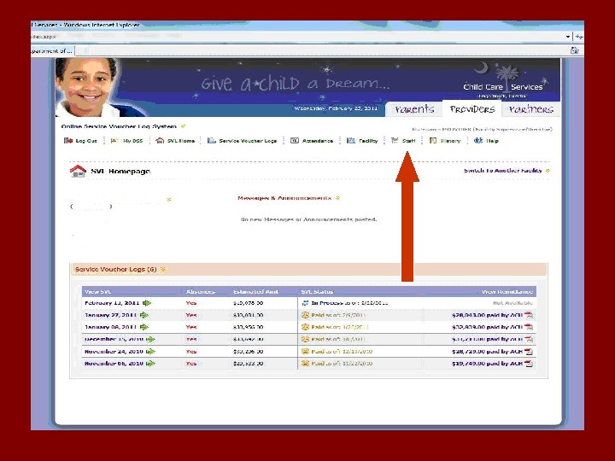Click 'Not Available' in the February 11 row

[512, 303]
